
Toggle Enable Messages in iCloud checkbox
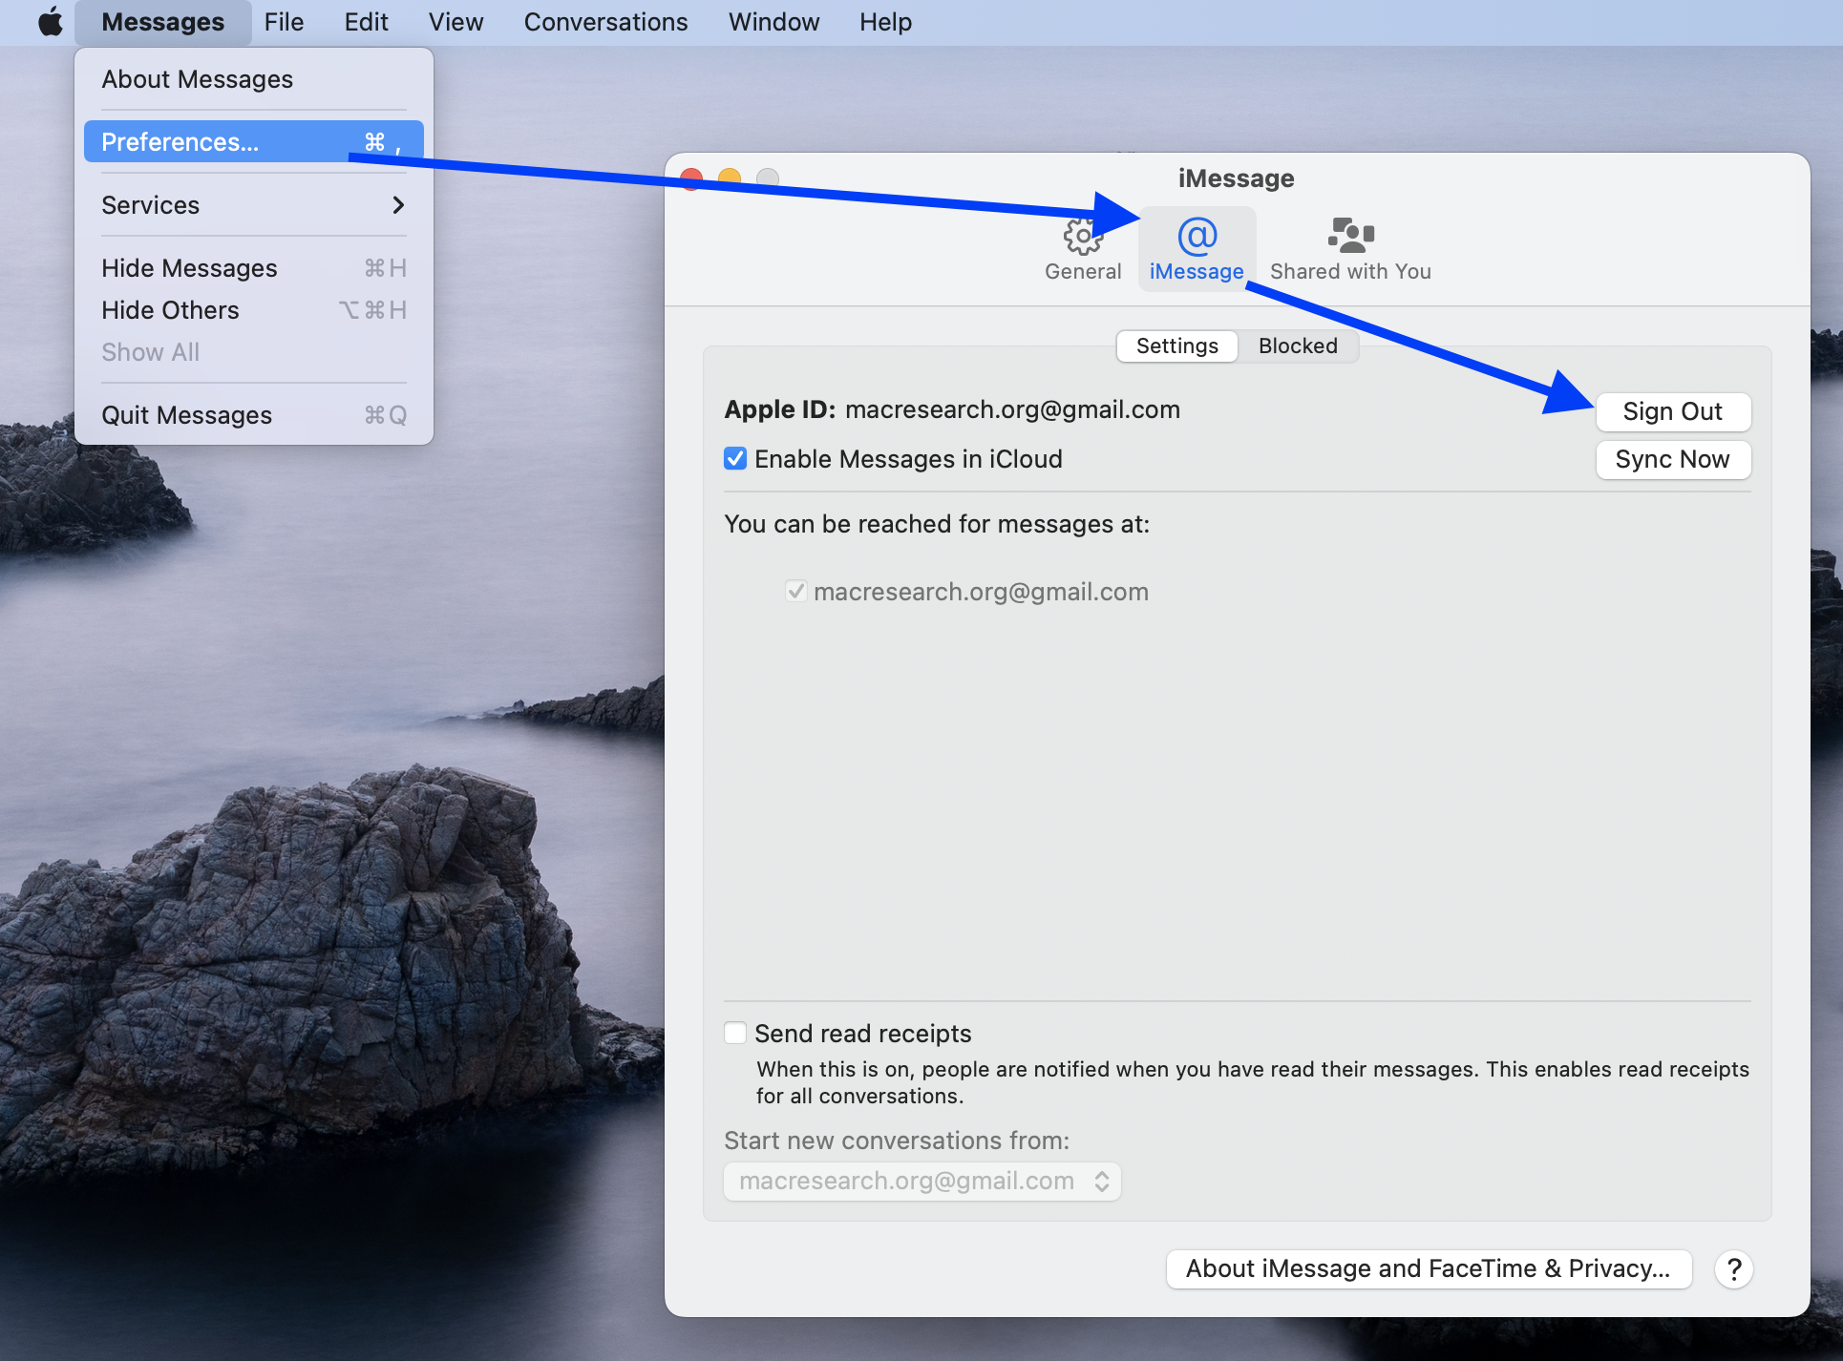(735, 459)
